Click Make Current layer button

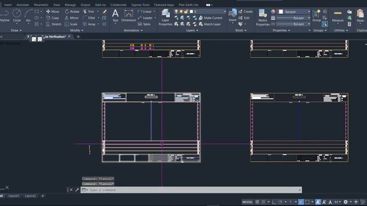click(x=210, y=18)
